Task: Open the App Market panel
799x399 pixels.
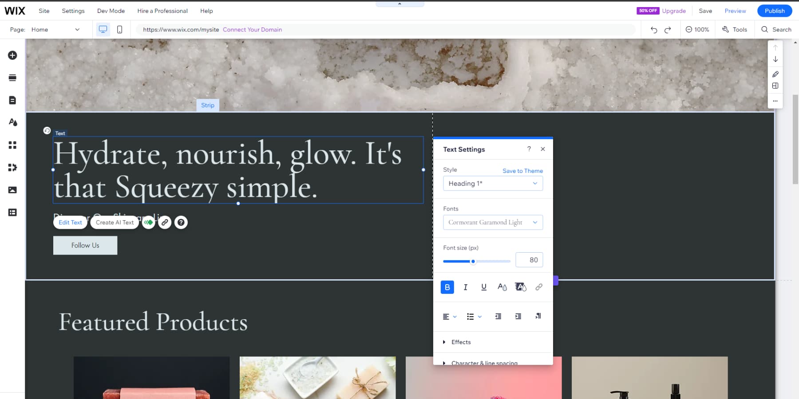Action: click(x=12, y=145)
